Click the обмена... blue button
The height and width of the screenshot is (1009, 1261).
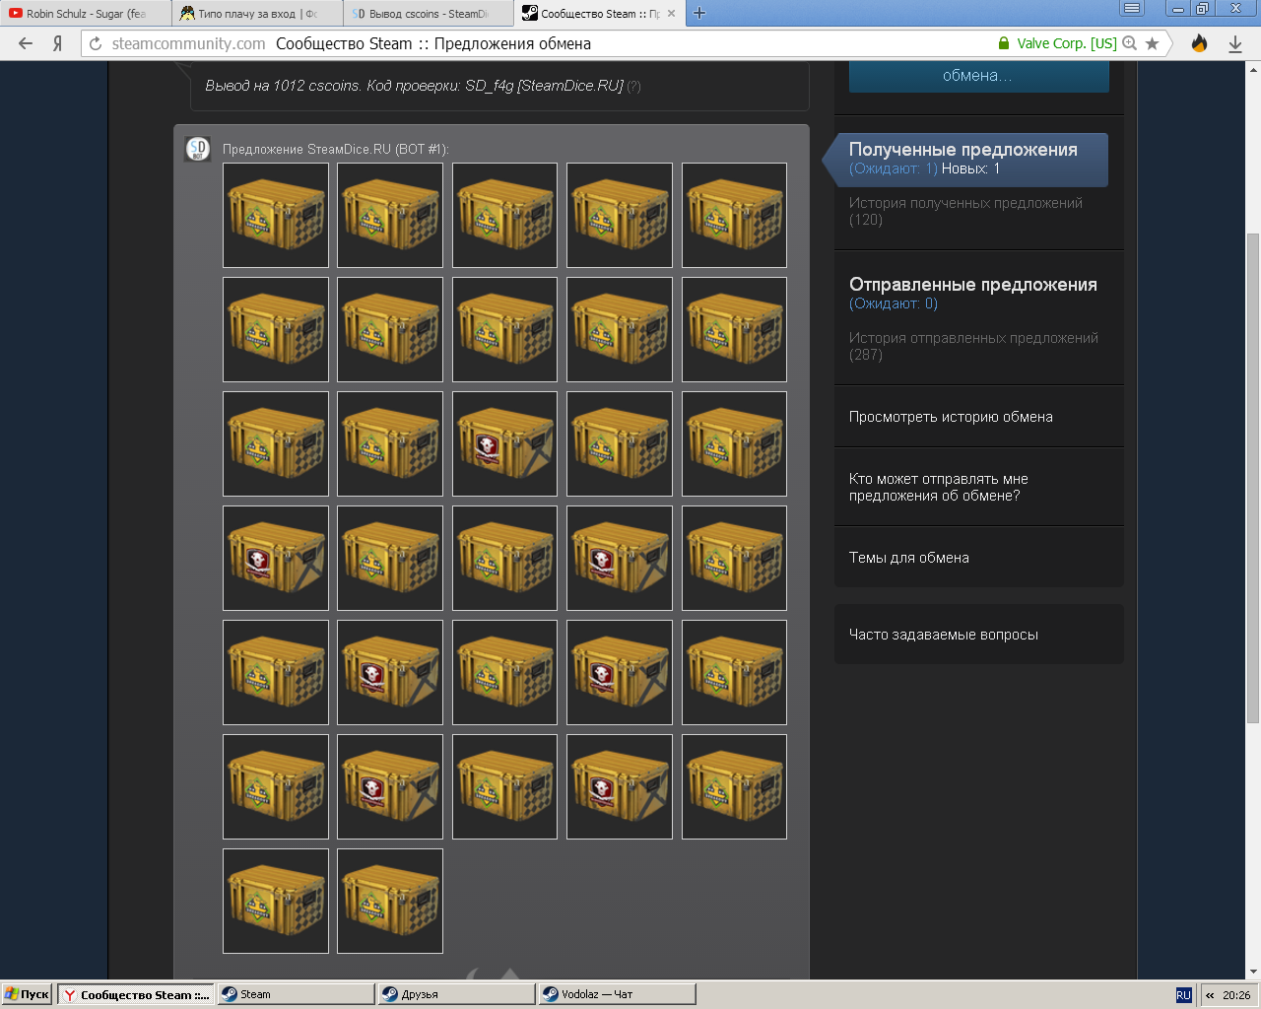[978, 76]
